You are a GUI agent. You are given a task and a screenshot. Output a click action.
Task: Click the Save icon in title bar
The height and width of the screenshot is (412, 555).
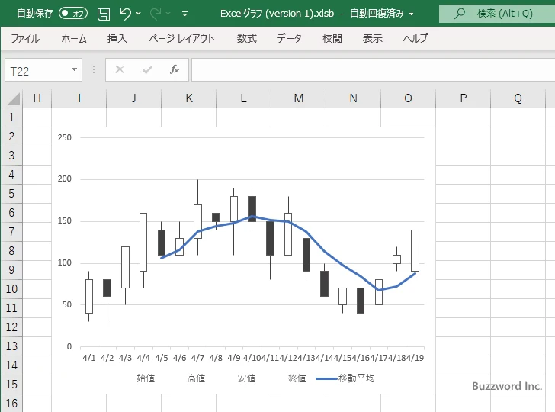click(x=104, y=14)
